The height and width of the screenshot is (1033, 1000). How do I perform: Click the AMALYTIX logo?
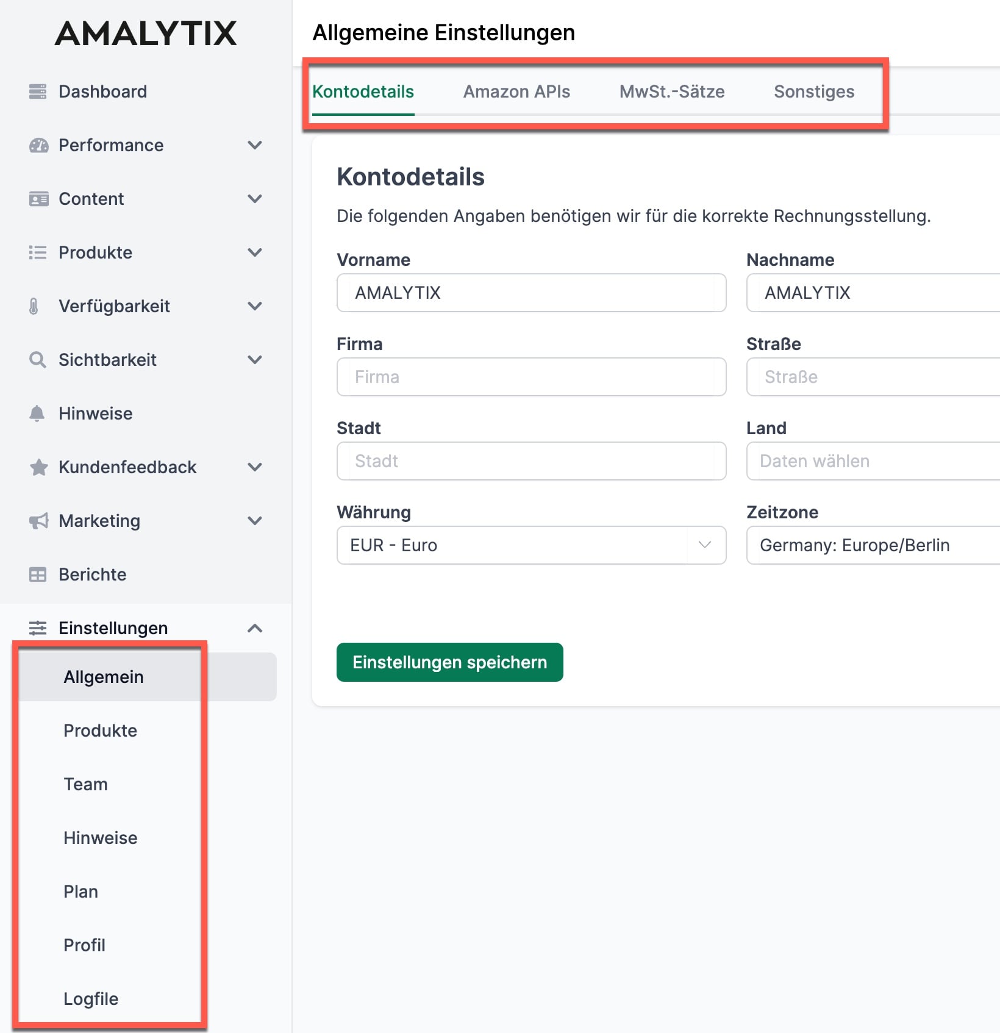[x=146, y=34]
